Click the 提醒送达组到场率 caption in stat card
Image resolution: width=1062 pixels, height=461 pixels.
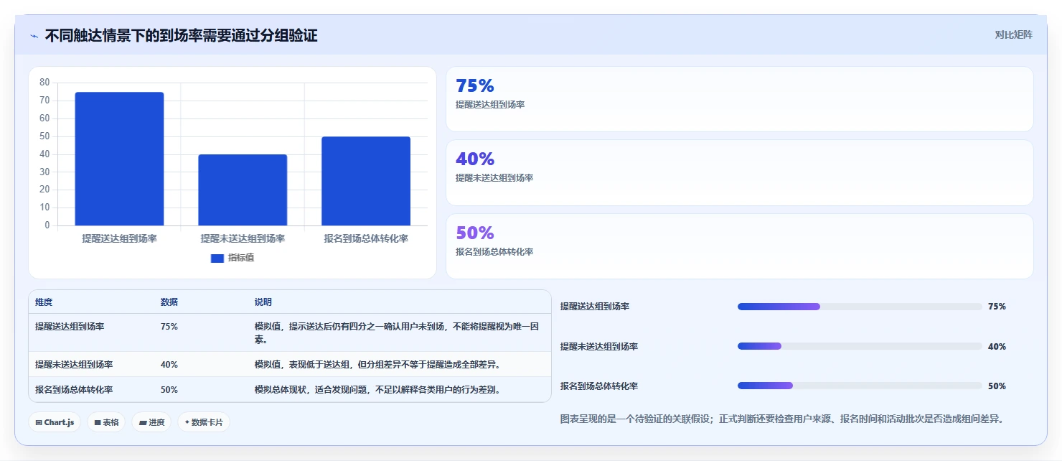pos(490,104)
